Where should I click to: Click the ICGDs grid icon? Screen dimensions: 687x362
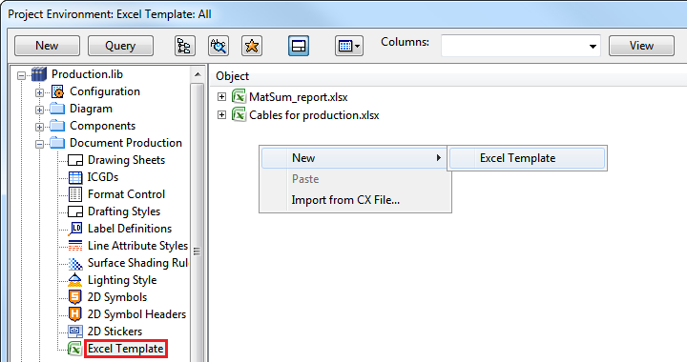[75, 177]
